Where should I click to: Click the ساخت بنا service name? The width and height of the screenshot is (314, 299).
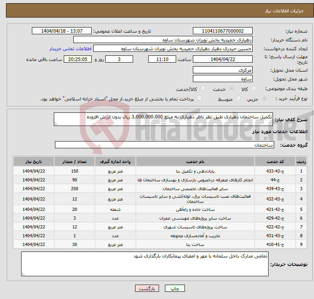tap(195, 245)
